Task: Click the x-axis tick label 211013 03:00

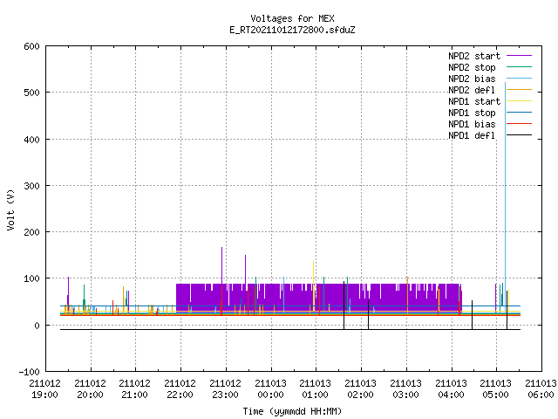Action: (x=406, y=389)
